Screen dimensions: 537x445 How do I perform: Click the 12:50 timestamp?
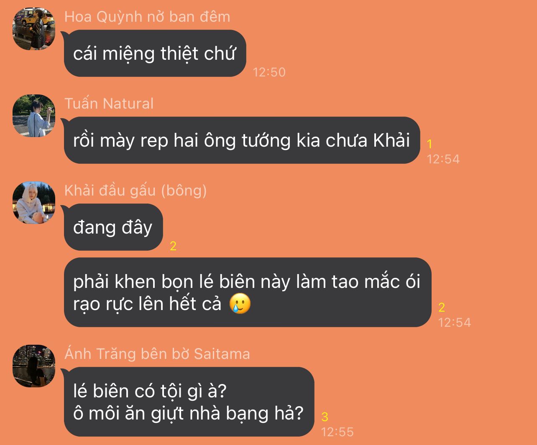coord(269,72)
